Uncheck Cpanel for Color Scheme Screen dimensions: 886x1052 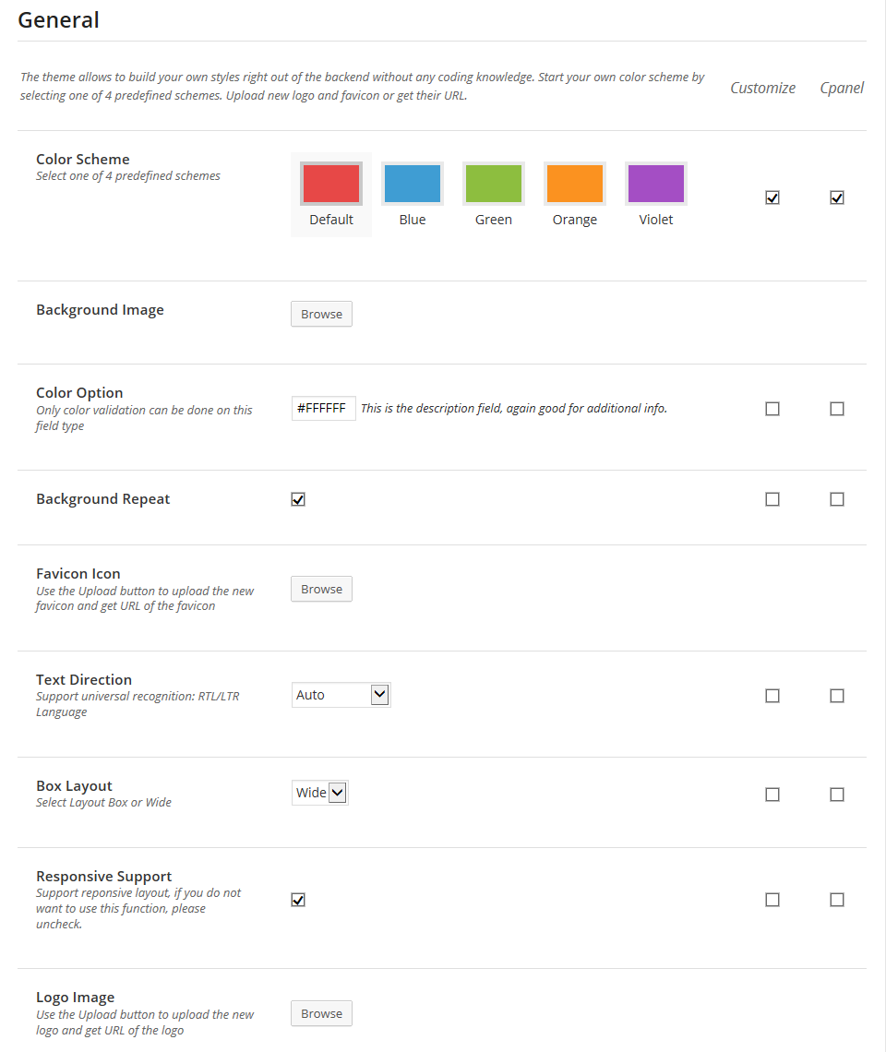[837, 197]
